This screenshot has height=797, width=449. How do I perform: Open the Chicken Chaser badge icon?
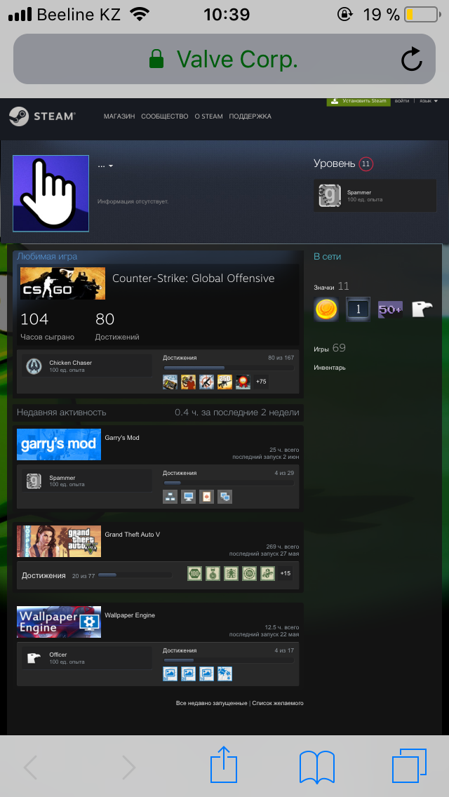[x=34, y=366]
